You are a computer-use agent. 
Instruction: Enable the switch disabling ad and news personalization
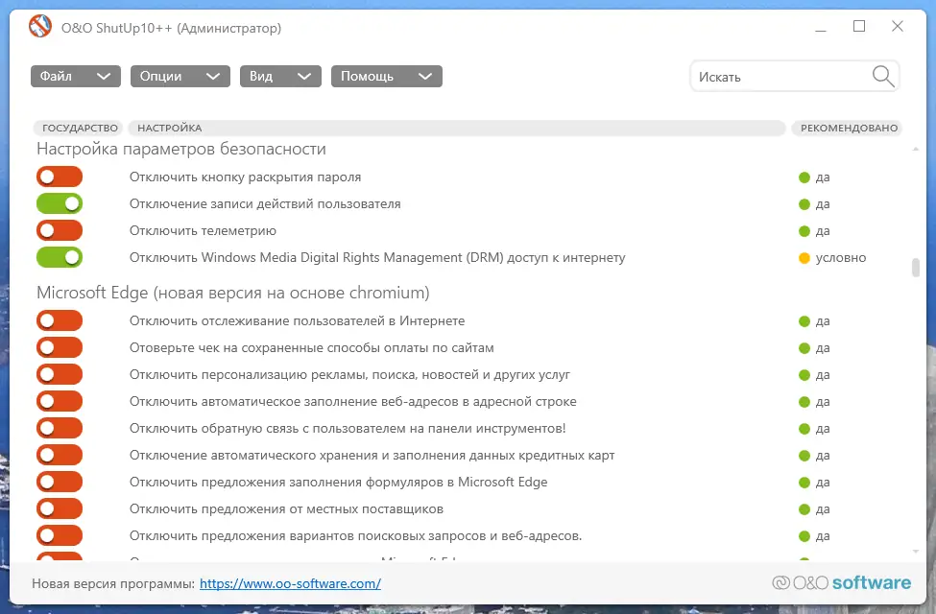click(x=60, y=374)
